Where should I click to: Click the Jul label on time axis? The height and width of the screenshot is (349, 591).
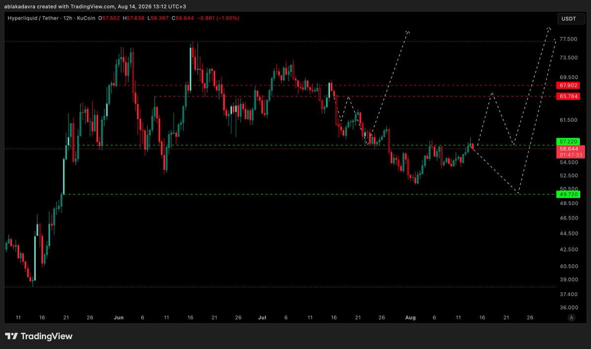tap(262, 318)
